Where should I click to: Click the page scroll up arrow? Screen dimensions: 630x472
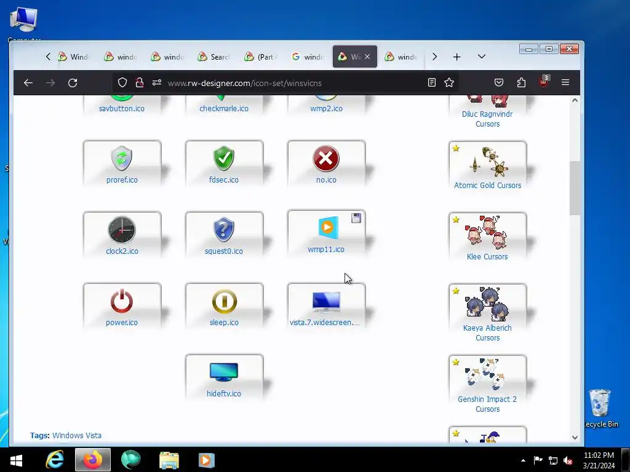point(575,100)
